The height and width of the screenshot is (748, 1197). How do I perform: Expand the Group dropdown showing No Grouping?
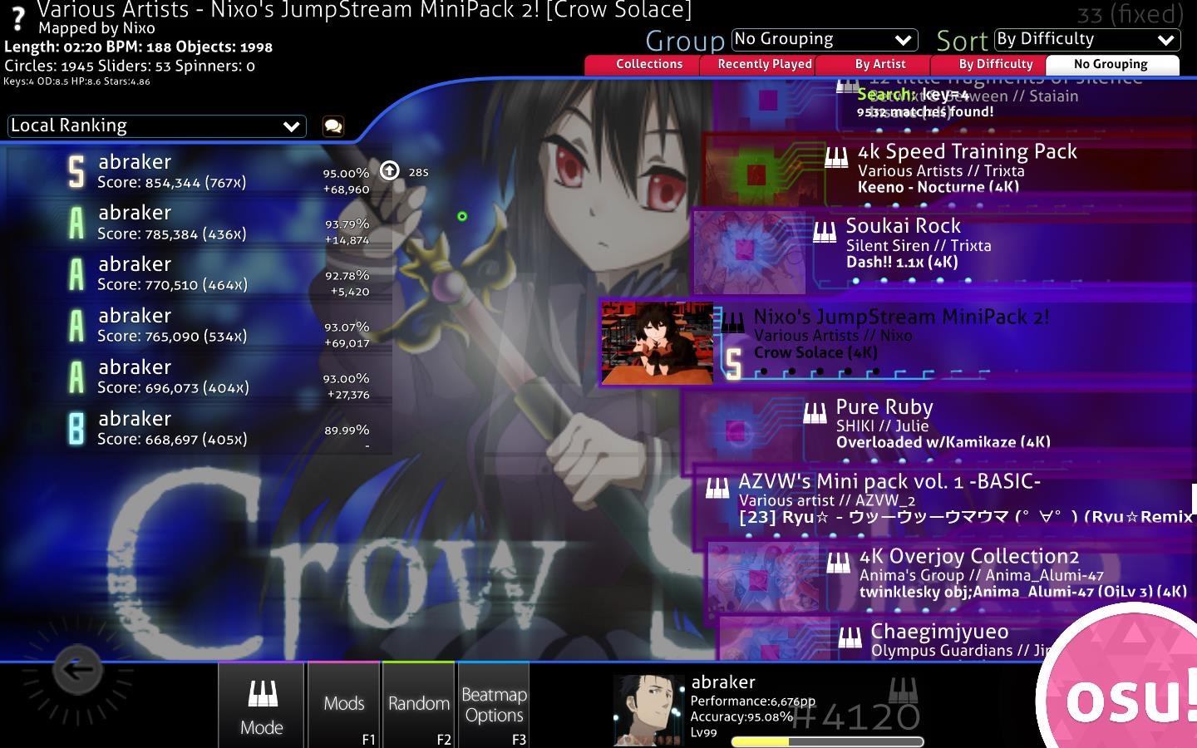[x=825, y=40]
